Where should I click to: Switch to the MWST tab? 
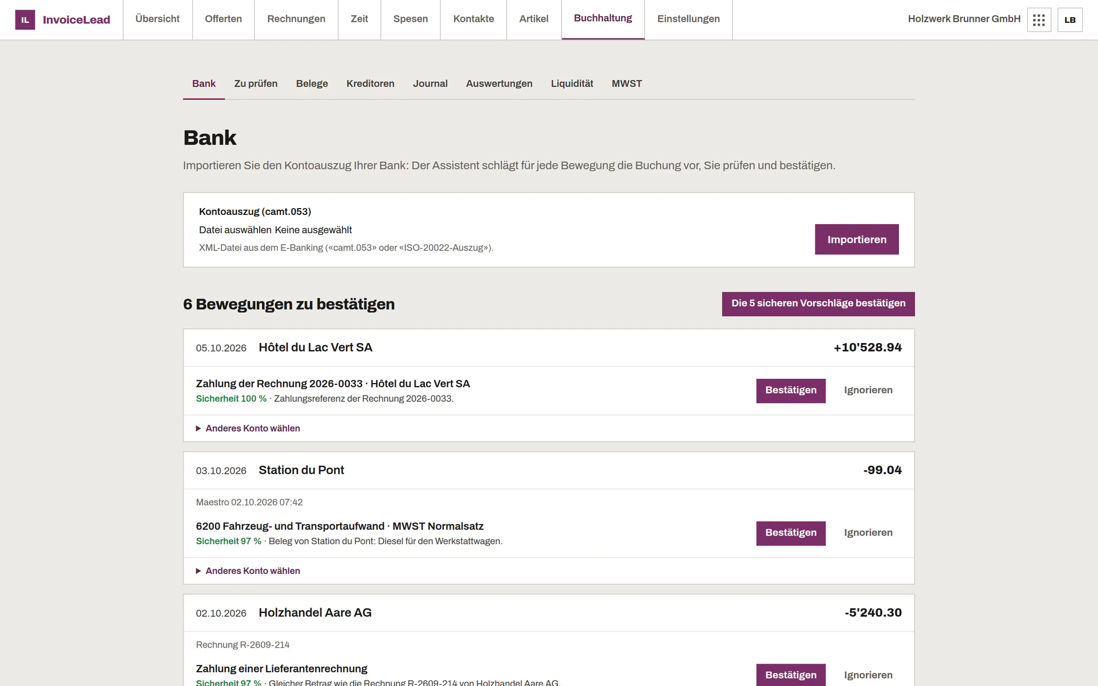(627, 84)
